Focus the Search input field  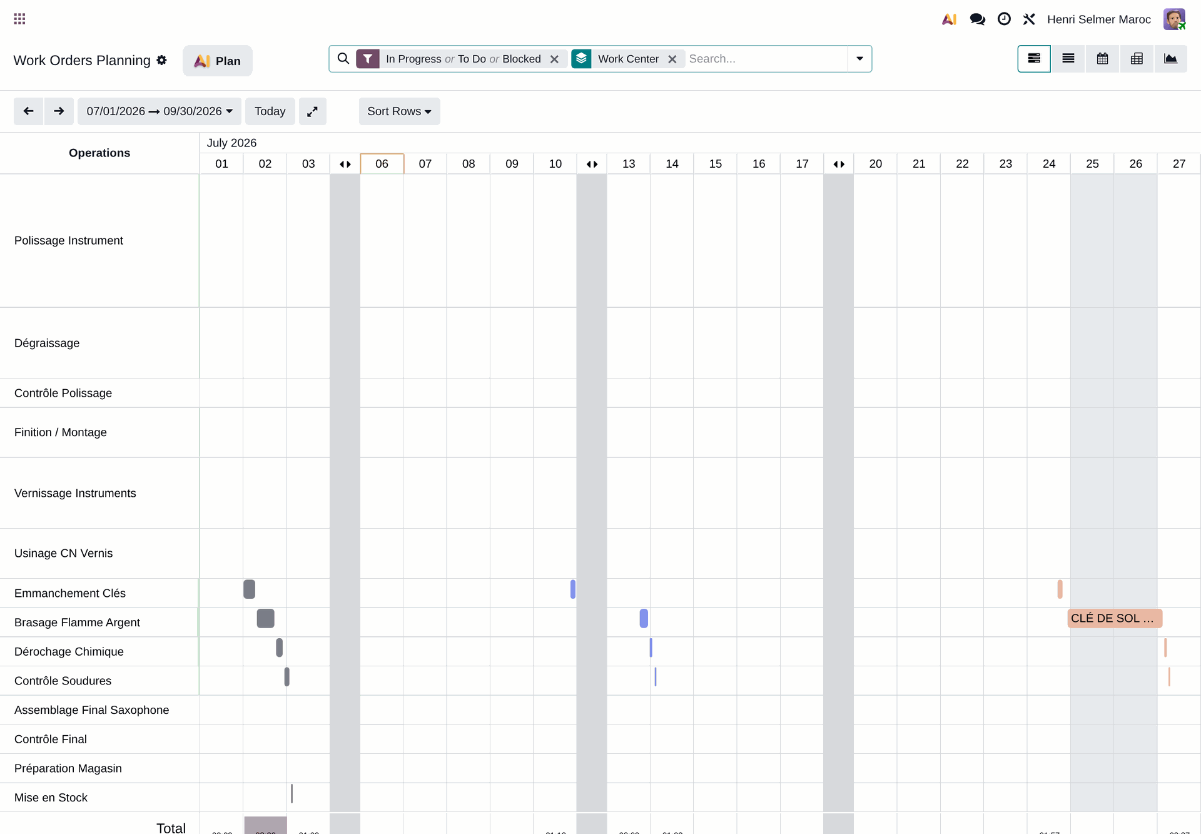(x=766, y=59)
